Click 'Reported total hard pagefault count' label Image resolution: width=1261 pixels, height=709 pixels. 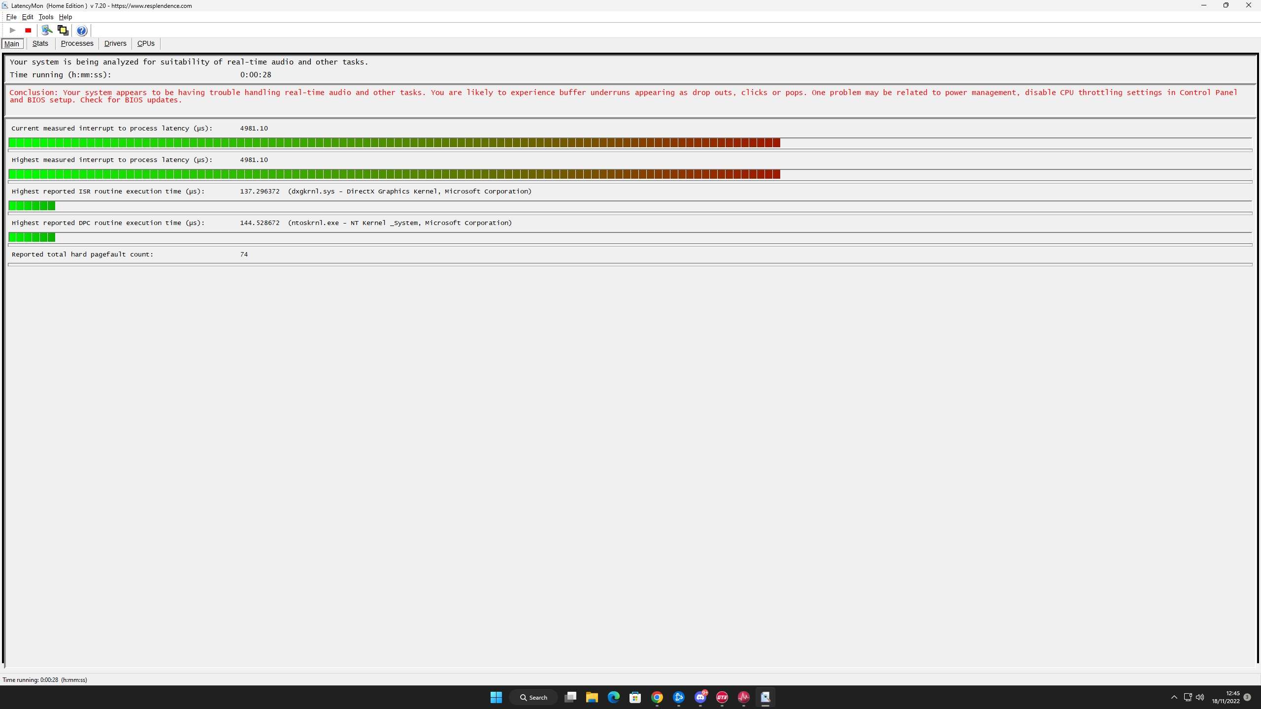click(x=83, y=255)
